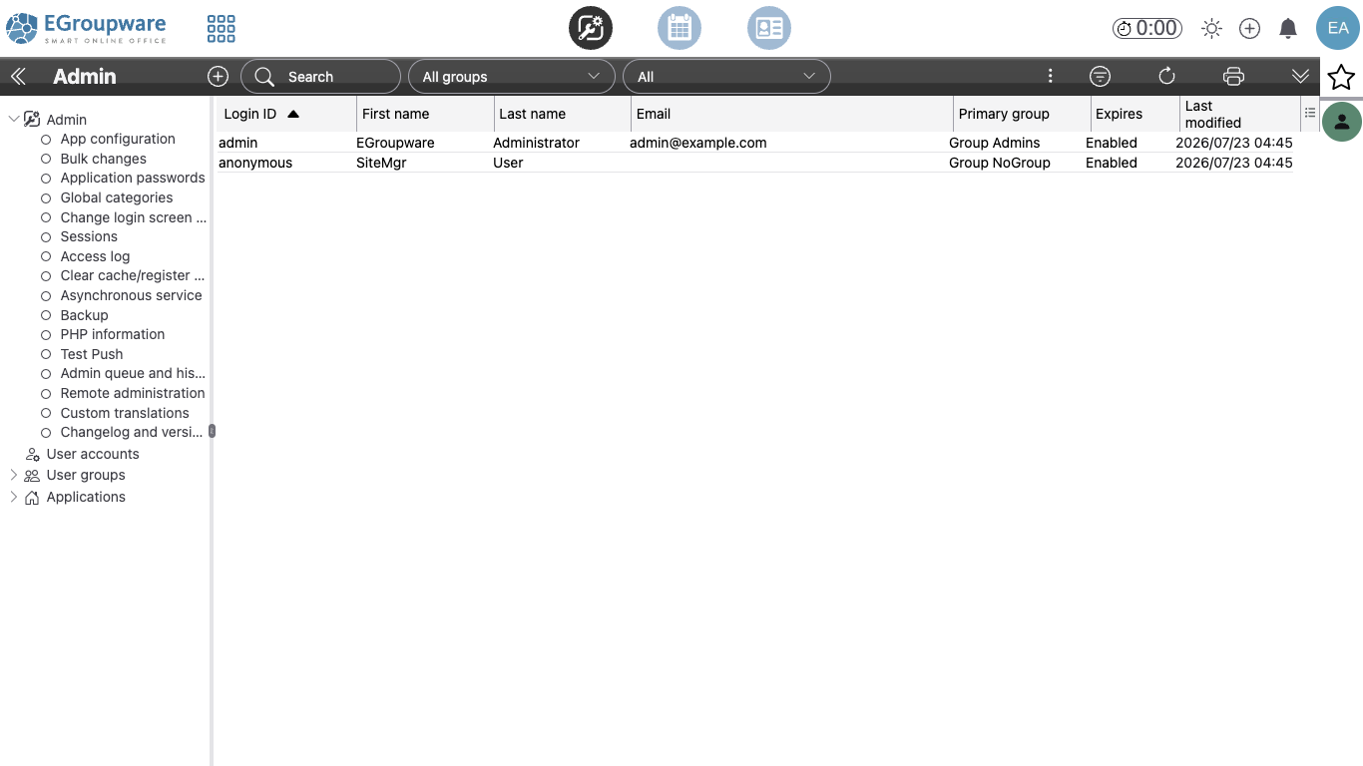
Task: Click the green user status icon
Action: point(1342,122)
